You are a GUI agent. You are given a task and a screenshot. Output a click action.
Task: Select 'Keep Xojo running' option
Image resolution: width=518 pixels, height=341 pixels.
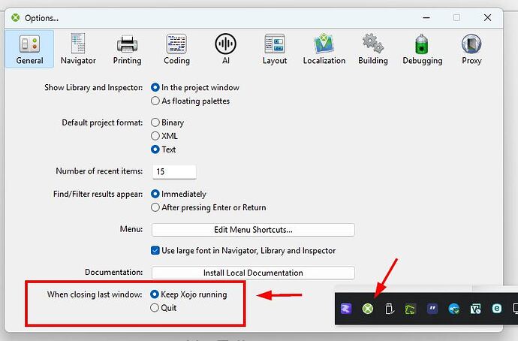click(188, 294)
